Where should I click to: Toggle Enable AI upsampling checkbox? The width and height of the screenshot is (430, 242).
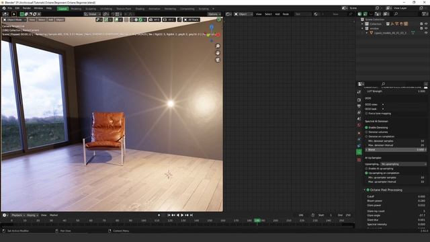pos(366,169)
